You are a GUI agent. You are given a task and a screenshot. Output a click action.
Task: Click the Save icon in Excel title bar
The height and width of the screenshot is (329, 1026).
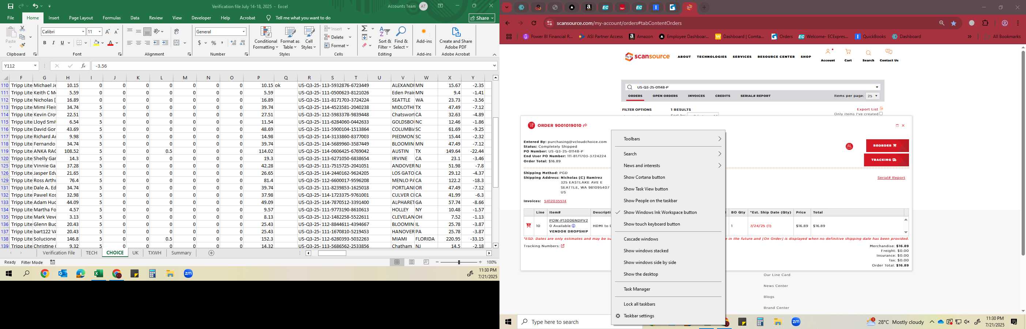(x=10, y=6)
